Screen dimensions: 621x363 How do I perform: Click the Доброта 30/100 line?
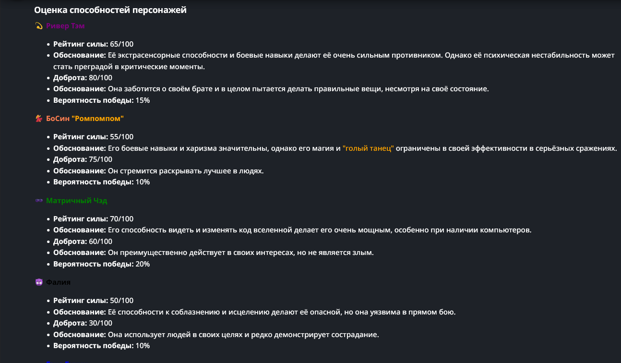click(x=83, y=323)
